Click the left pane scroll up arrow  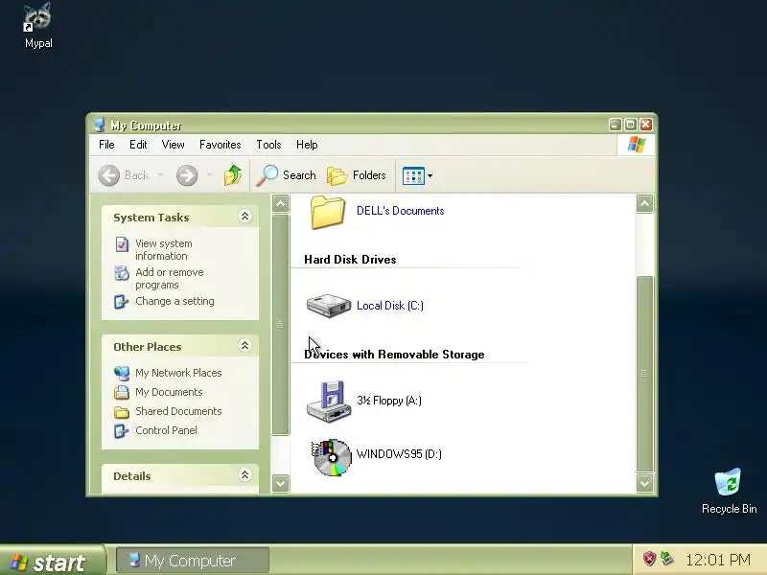(280, 203)
